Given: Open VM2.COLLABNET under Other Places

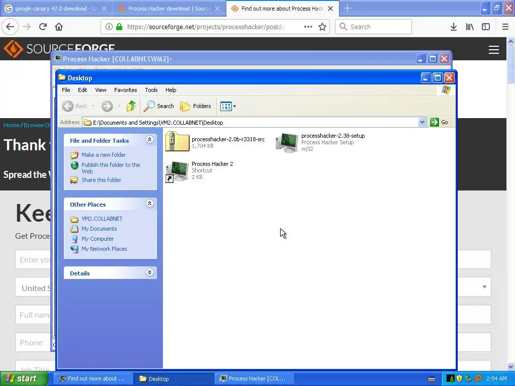Looking at the screenshot, I should (102, 219).
